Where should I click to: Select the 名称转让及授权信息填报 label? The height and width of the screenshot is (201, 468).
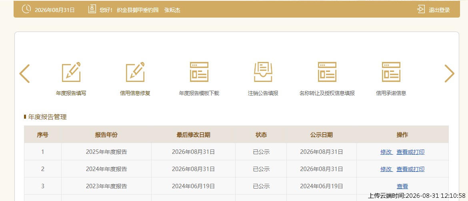327,94
